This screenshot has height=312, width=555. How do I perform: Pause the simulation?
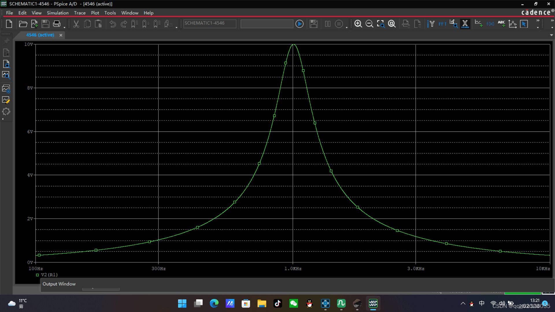(x=328, y=24)
